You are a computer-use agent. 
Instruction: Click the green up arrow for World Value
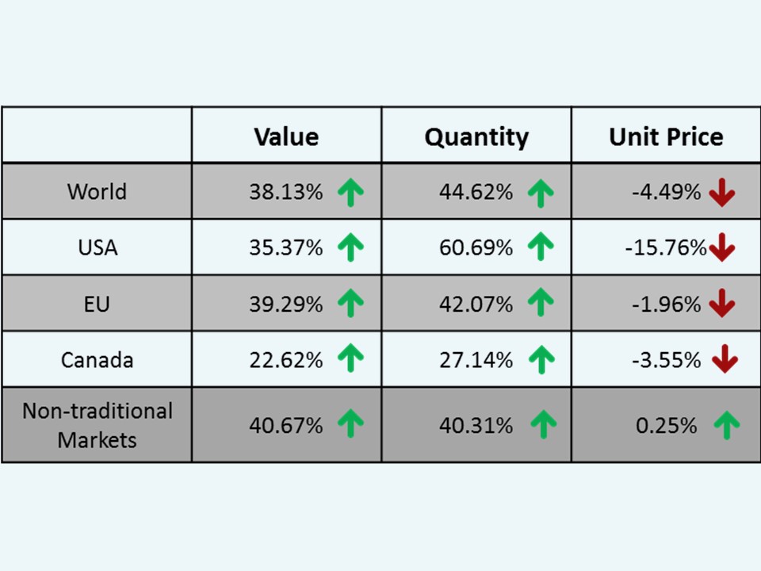350,193
